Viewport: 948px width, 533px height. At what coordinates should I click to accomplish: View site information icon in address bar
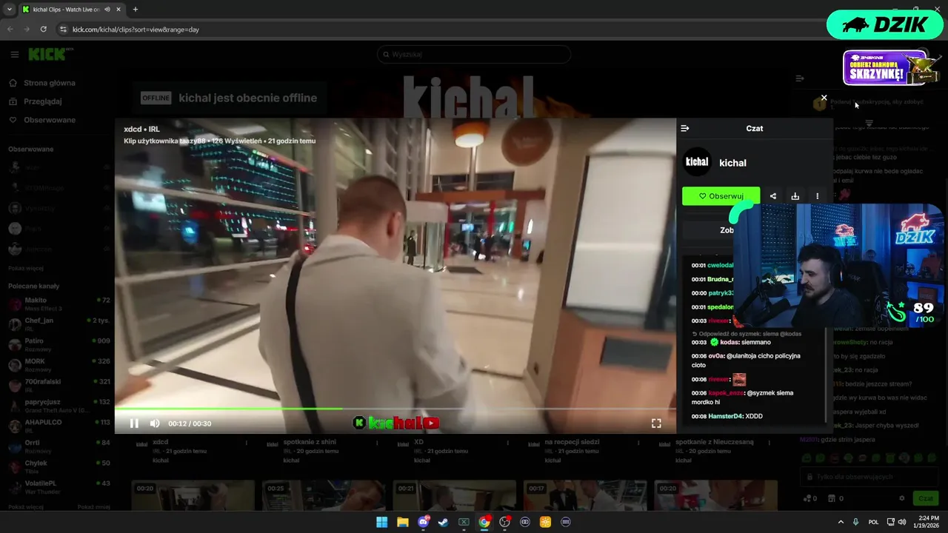(63, 30)
